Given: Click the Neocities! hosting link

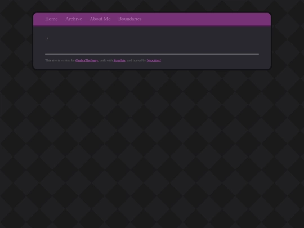Looking at the screenshot, I should [154, 60].
